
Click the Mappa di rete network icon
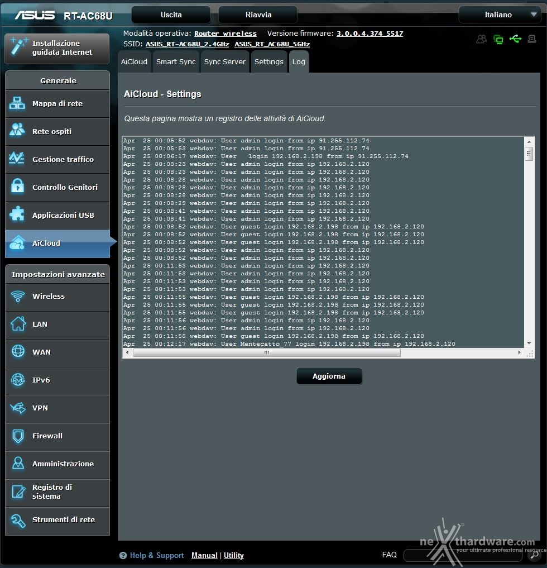(x=17, y=103)
